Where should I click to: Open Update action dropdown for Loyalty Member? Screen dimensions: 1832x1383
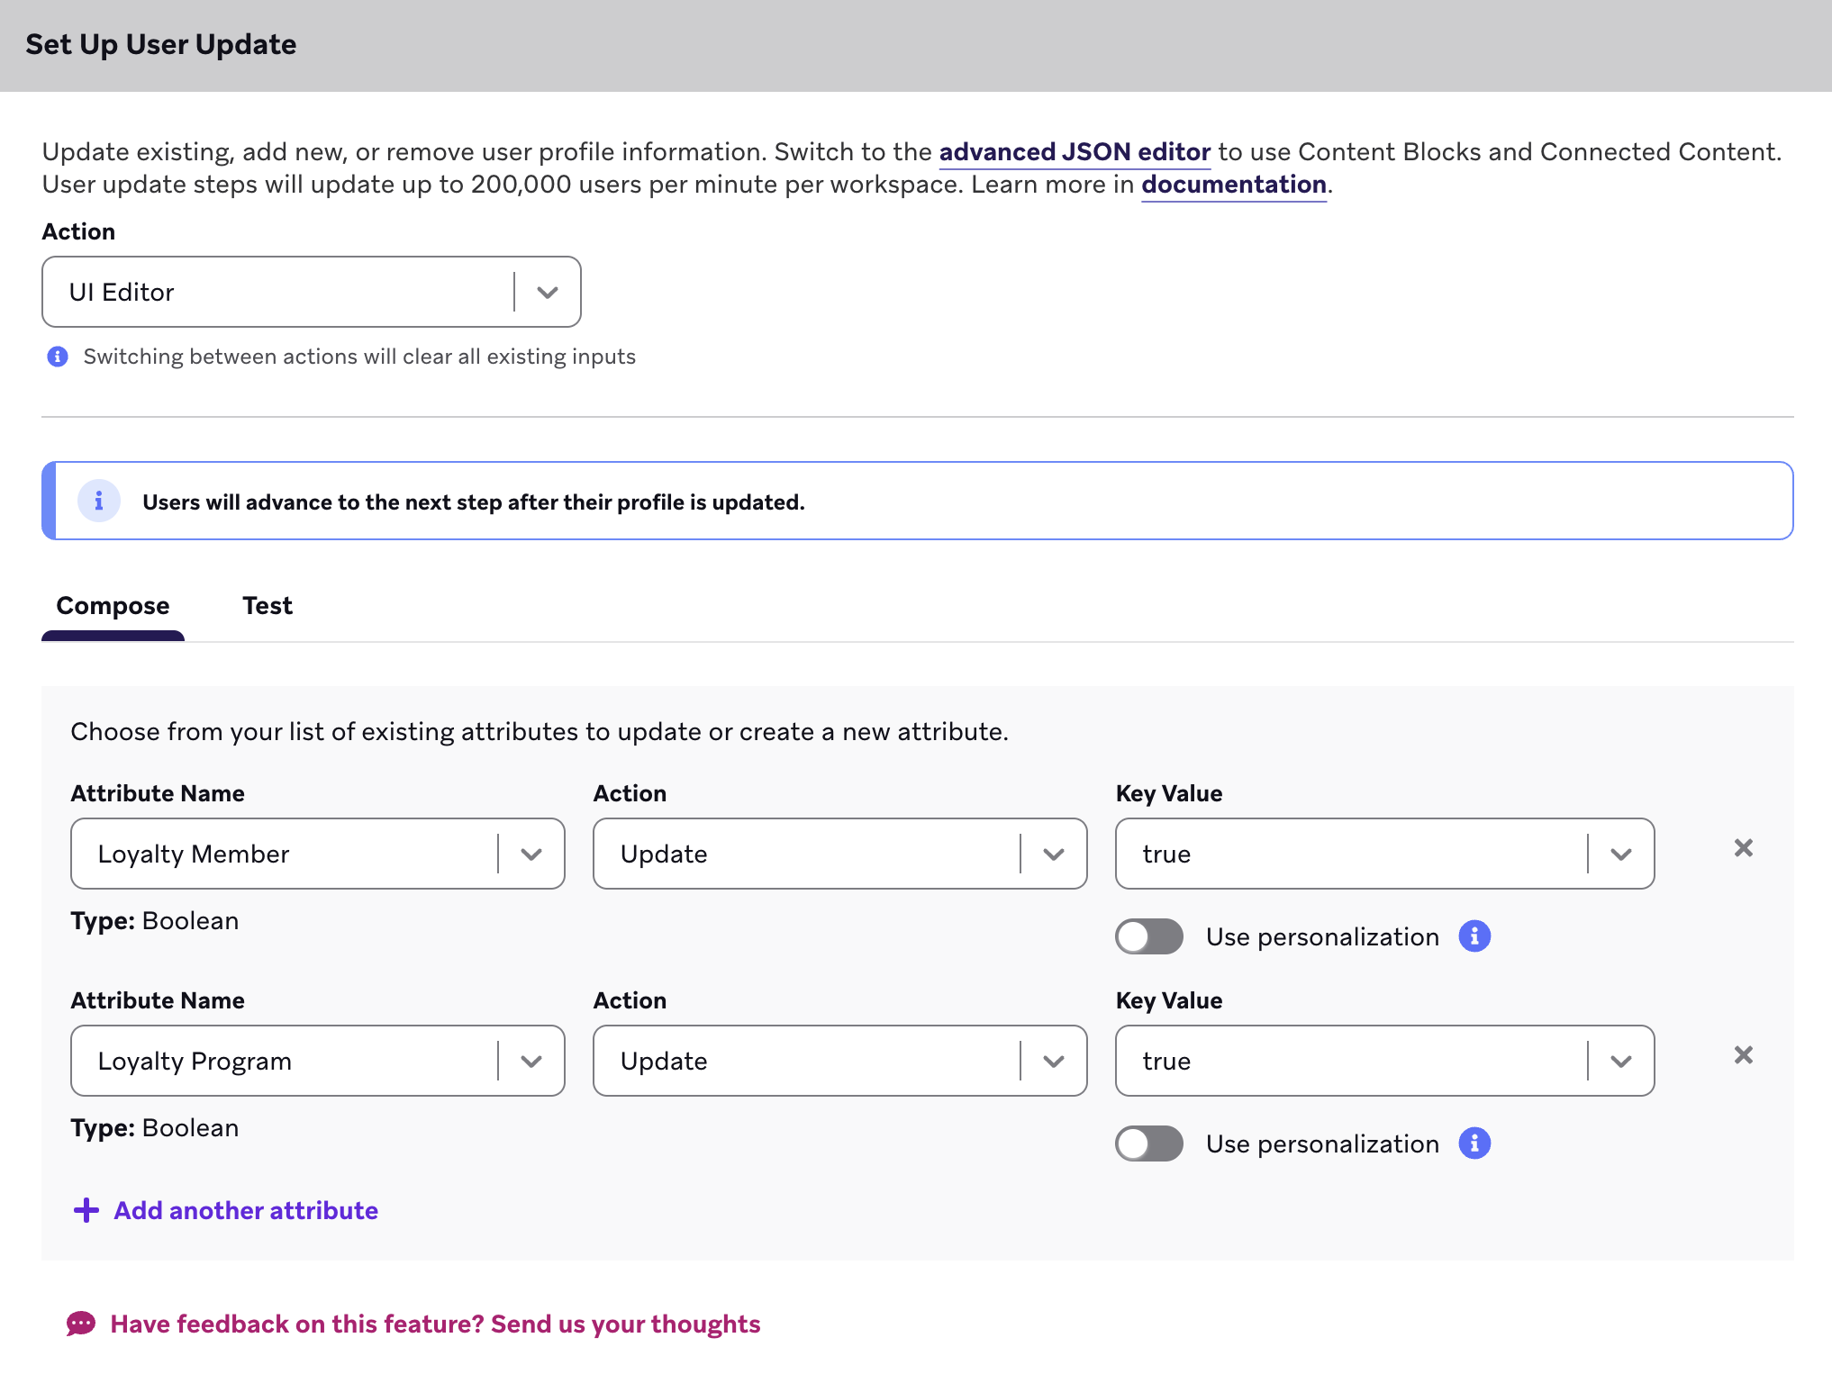1053,854
